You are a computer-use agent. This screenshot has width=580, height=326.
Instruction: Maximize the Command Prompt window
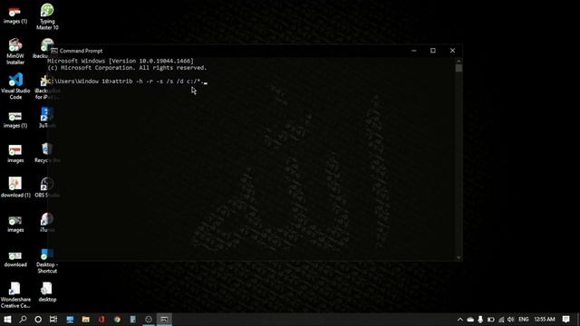pos(433,51)
